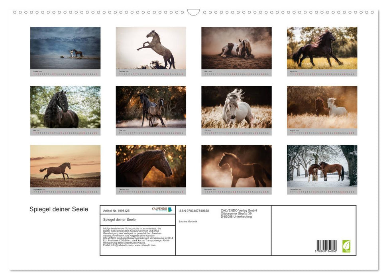Open the March image of horse lying in dust

pyautogui.click(x=236, y=48)
